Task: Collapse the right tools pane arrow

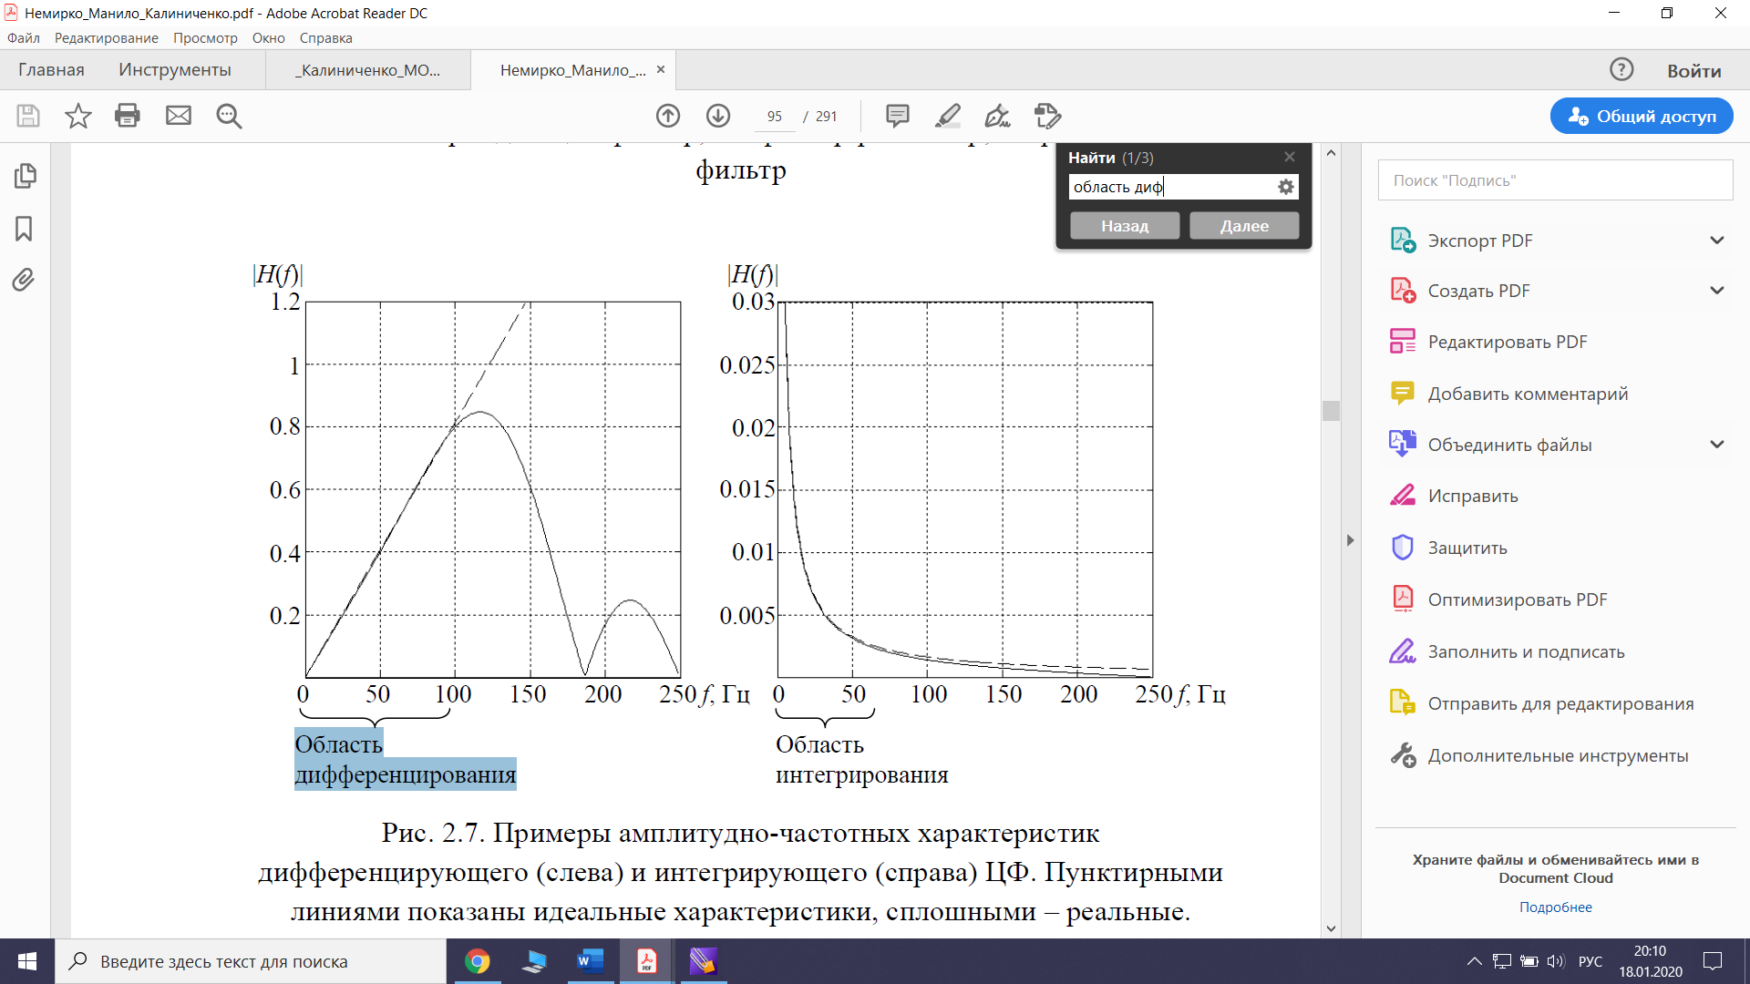Action: coord(1350,540)
